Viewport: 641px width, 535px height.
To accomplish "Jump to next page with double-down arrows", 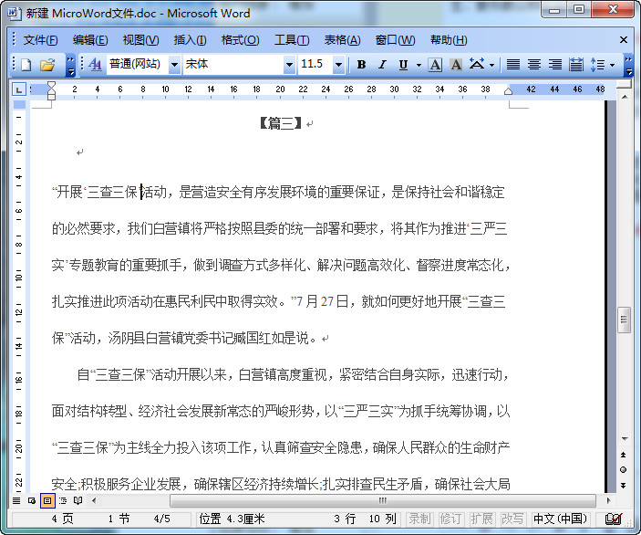I will [x=623, y=486].
